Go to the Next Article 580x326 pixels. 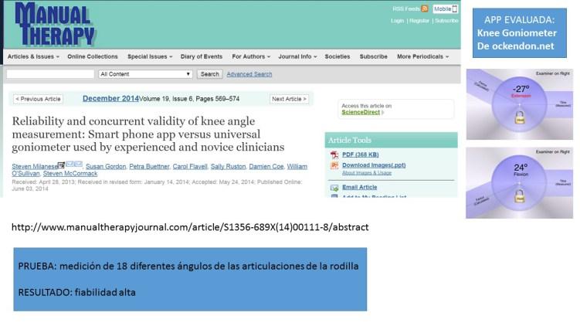tap(289, 99)
